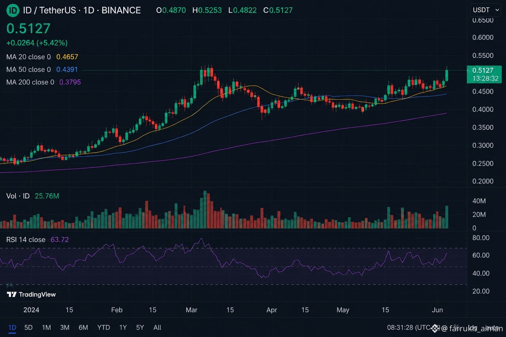Screen dimensions: 506x337
Task: Click the Mar date axis label
Action: tap(191, 310)
